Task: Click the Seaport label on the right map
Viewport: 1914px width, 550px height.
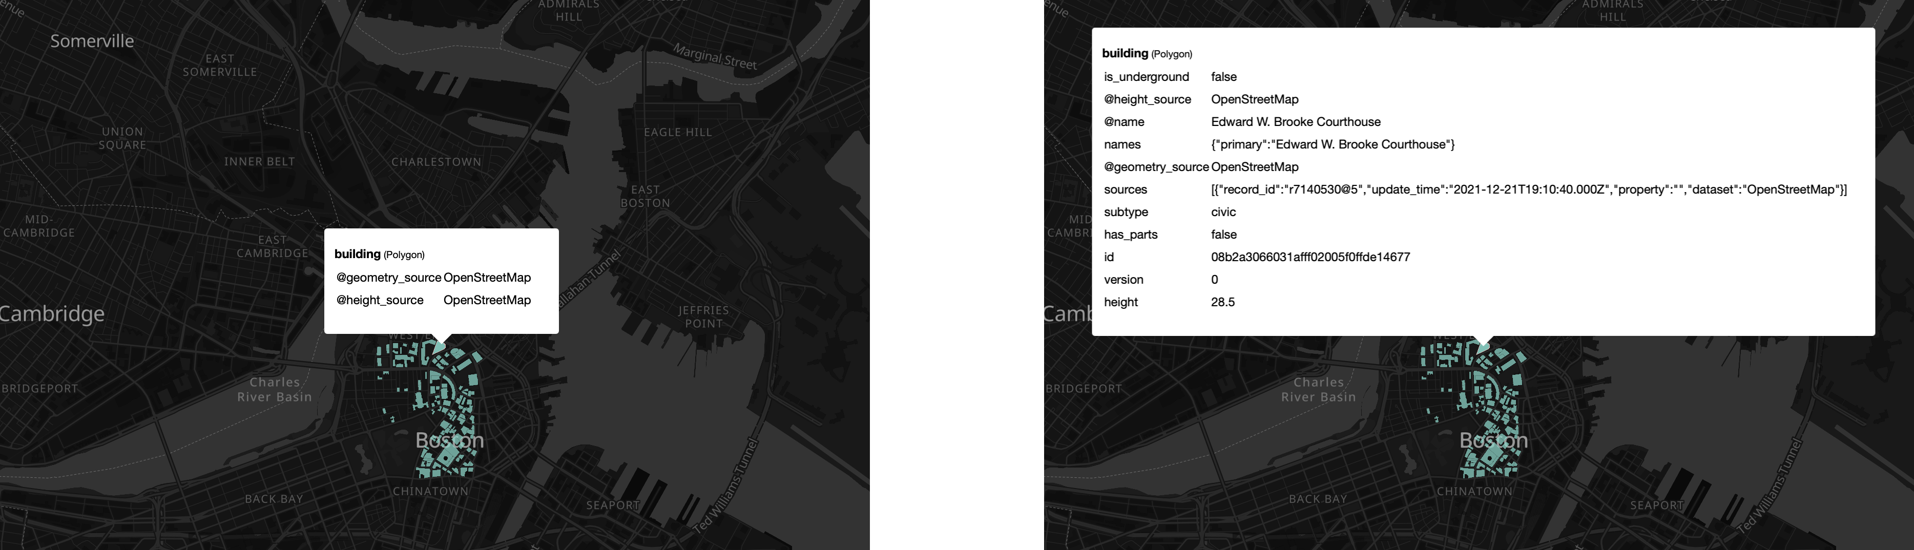Action: (1657, 505)
